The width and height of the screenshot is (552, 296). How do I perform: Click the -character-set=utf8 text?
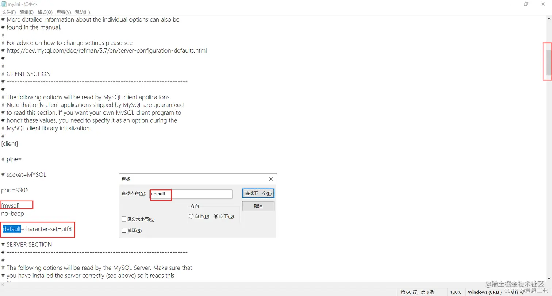46,229
